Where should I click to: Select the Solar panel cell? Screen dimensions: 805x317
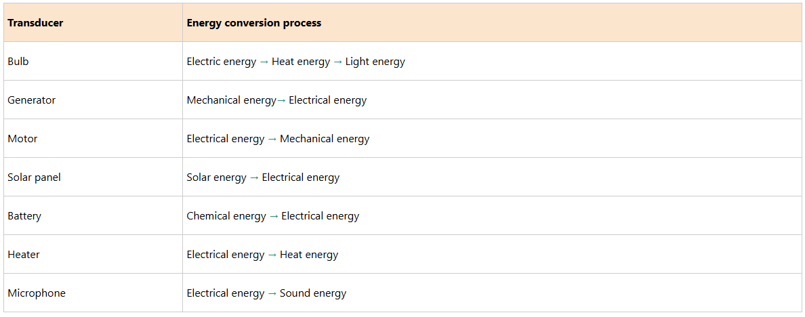35,177
